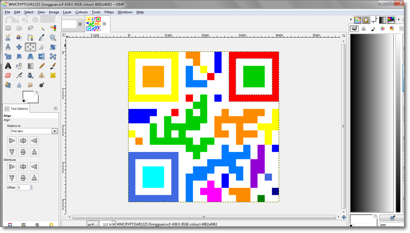Choose the Move tool

[19, 47]
